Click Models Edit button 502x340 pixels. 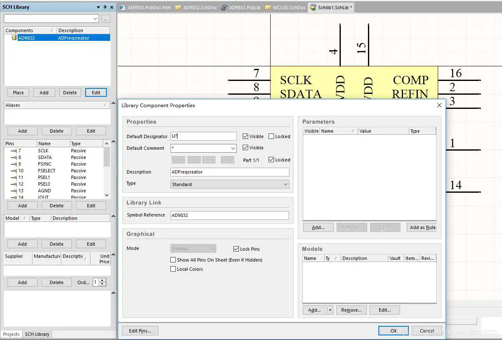point(385,310)
